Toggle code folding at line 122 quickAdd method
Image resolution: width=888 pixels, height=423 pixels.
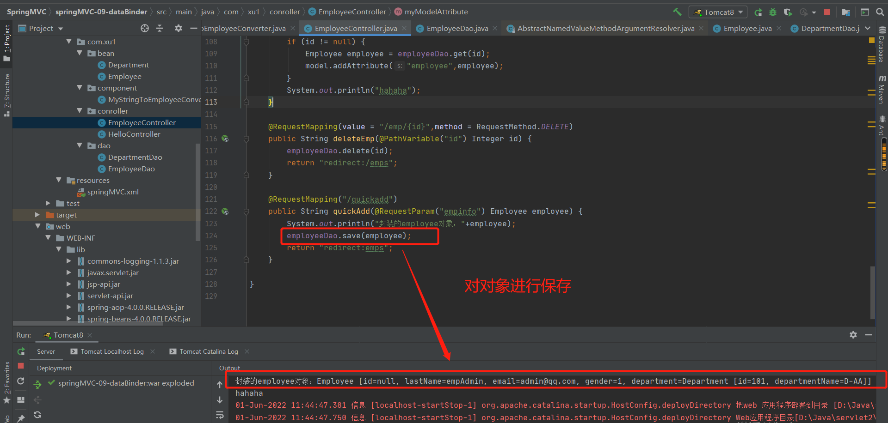(246, 211)
